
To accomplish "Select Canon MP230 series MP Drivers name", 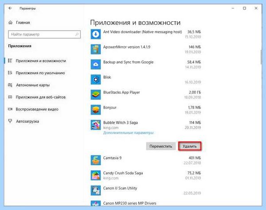I will tap(129, 203).
